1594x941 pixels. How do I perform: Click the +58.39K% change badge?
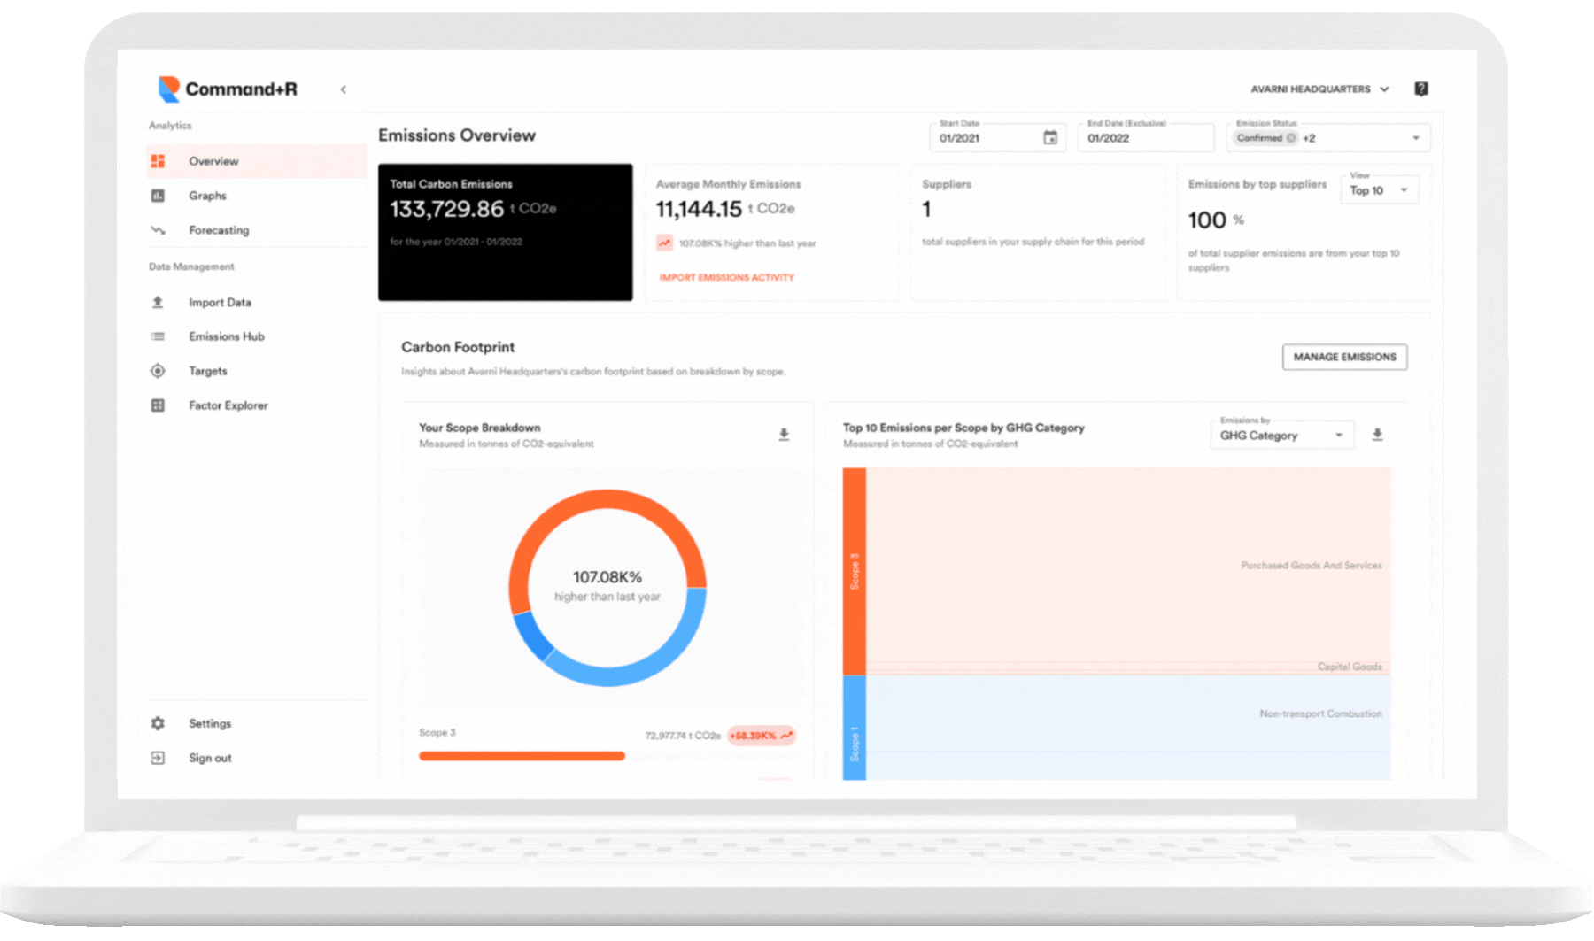pyautogui.click(x=761, y=736)
